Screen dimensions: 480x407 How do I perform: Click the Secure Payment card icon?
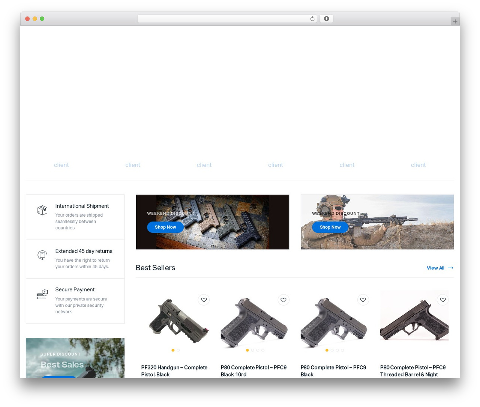[42, 294]
